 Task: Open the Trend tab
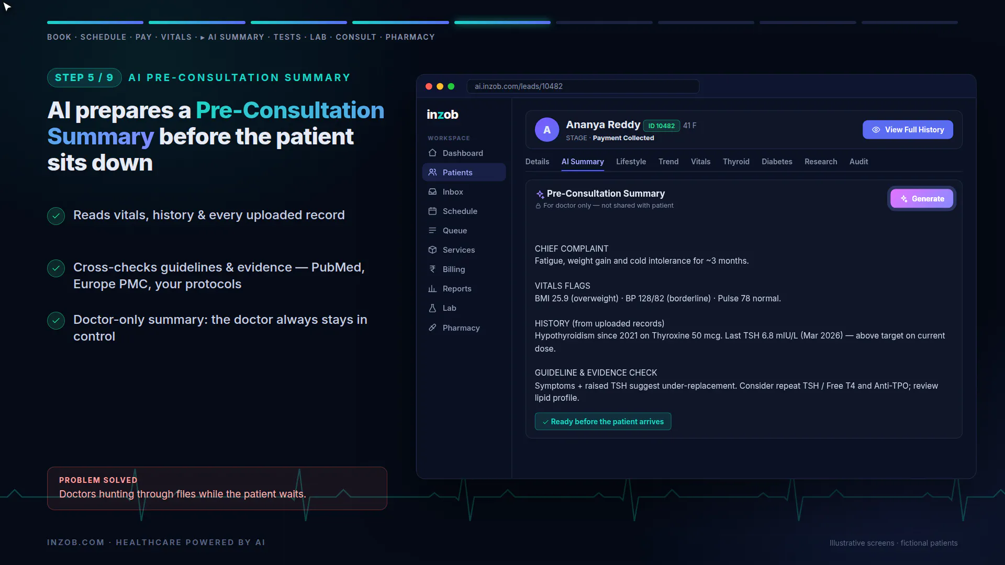click(x=668, y=162)
